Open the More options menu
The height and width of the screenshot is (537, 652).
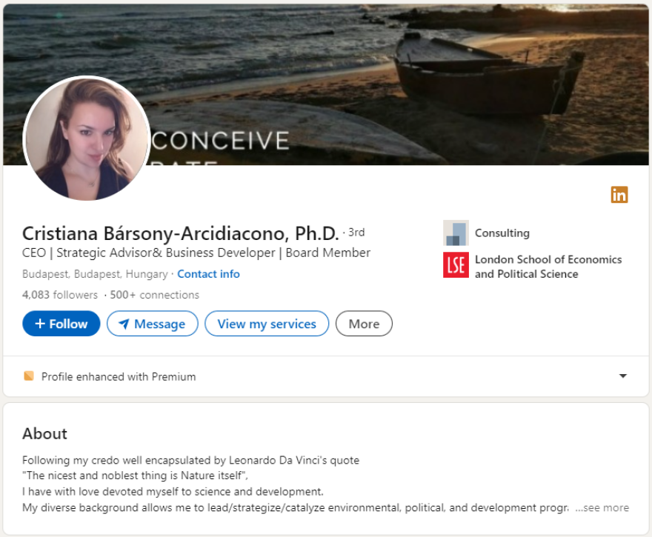(x=364, y=324)
